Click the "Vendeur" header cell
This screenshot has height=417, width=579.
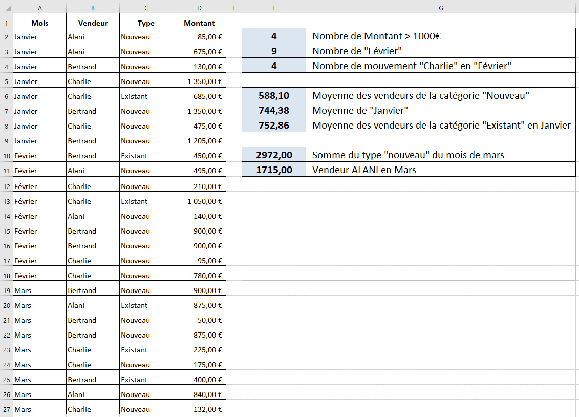tap(93, 23)
